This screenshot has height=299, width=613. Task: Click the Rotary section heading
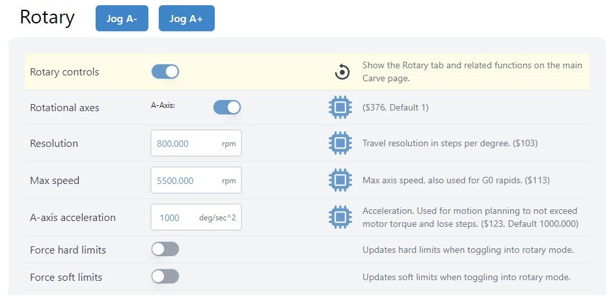47,18
